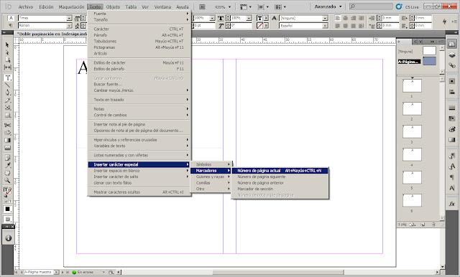
Task: Select the Zoom magnifier tool
Action: [x=8, y=180]
